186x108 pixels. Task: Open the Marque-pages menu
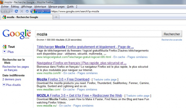[56, 7]
